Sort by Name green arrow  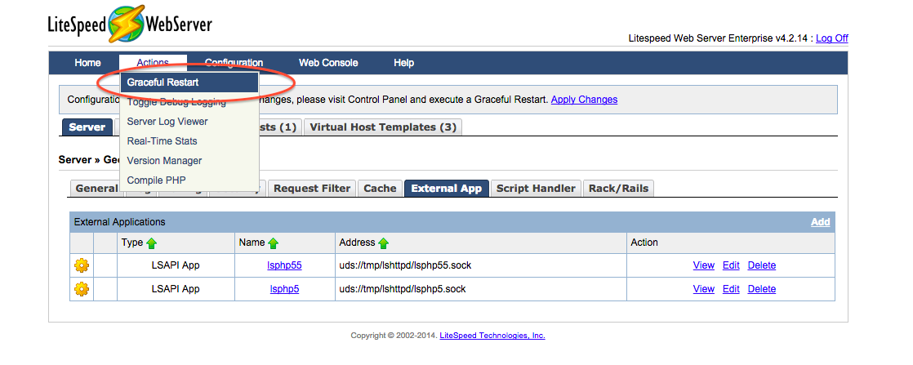click(273, 243)
